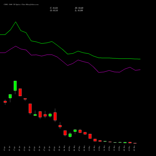Viewport: 156px width, 156px height.
Task: Select the 15 Apr date label
Action: tap(4, 149)
